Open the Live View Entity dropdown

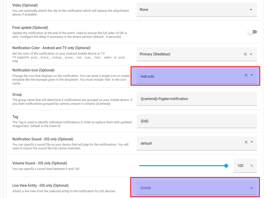point(251,188)
